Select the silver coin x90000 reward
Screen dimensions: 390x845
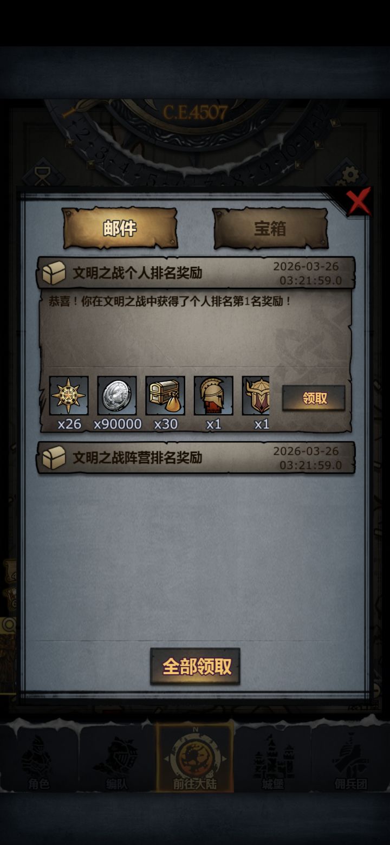click(117, 396)
